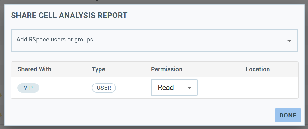Click the Share Cell Analysis Report title
Screen dimensions: 308x129
point(69,15)
